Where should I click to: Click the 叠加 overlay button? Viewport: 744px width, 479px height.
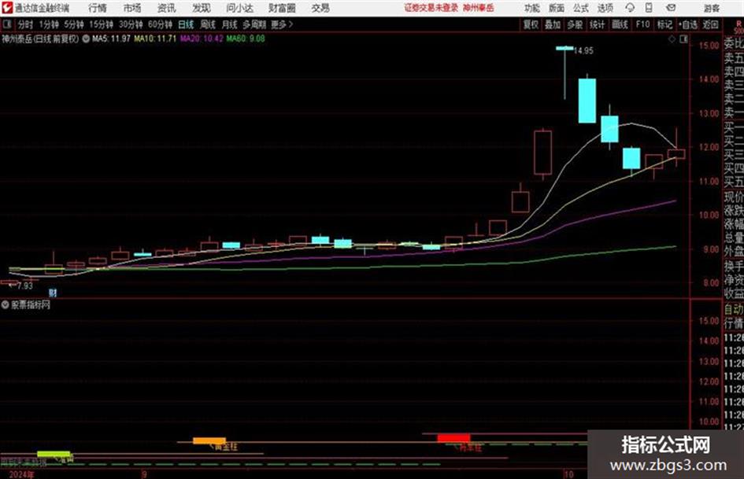click(x=553, y=24)
